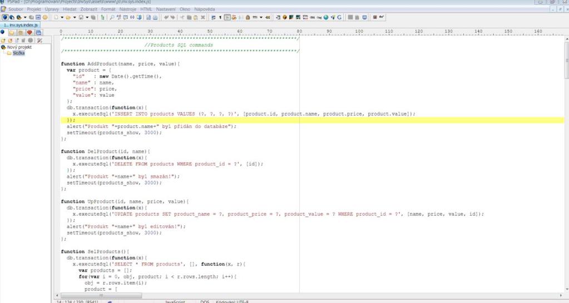
Task: Click the Save file diskette icon
Action: coord(81,17)
